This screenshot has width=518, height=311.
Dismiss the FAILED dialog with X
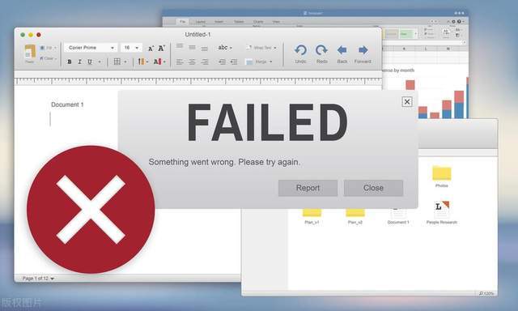coord(407,102)
